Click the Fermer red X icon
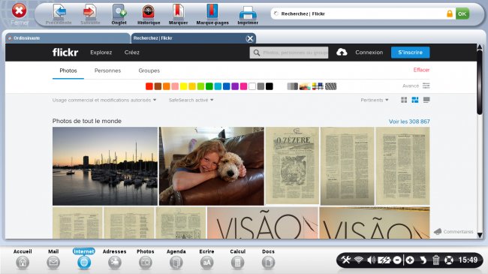 pyautogui.click(x=19, y=11)
